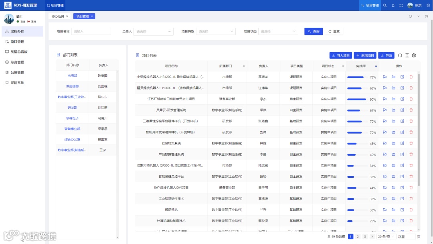Viewport: 433px width, 244px height.
Task: Open the 项目状态 dropdown filter
Action: coord(278,31)
